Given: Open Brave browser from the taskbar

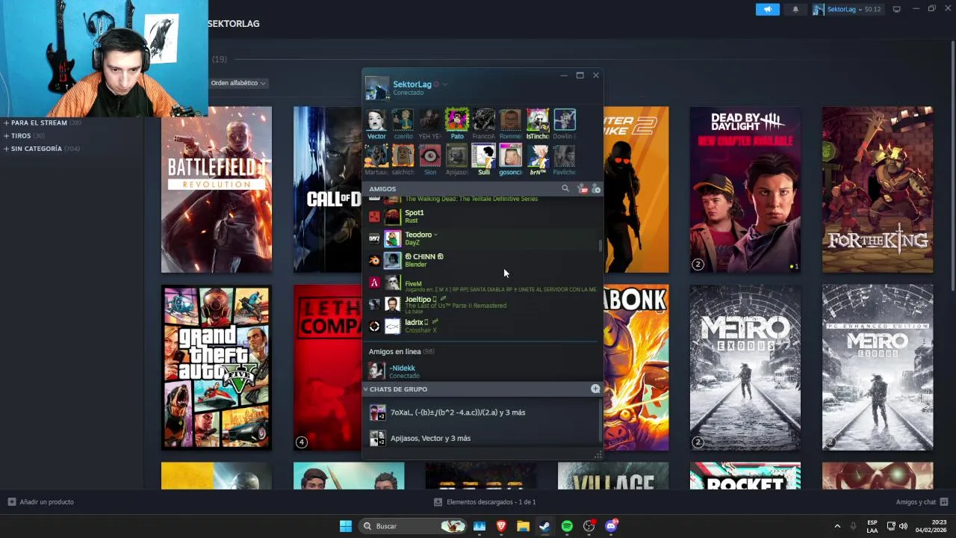Looking at the screenshot, I should (x=501, y=526).
